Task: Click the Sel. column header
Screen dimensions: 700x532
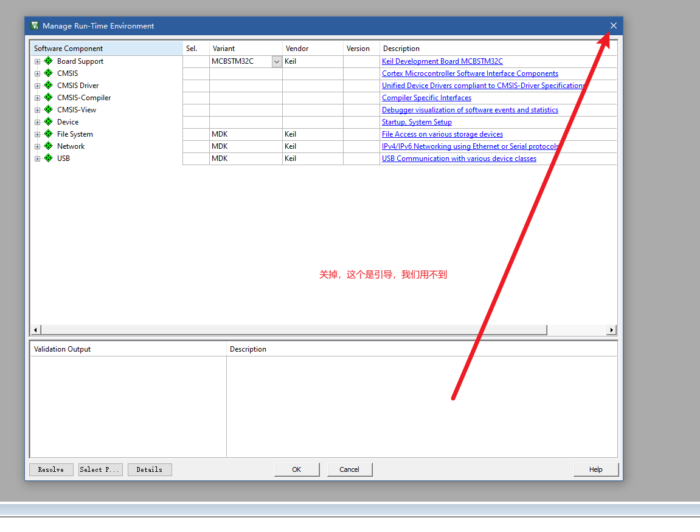Action: [x=196, y=49]
